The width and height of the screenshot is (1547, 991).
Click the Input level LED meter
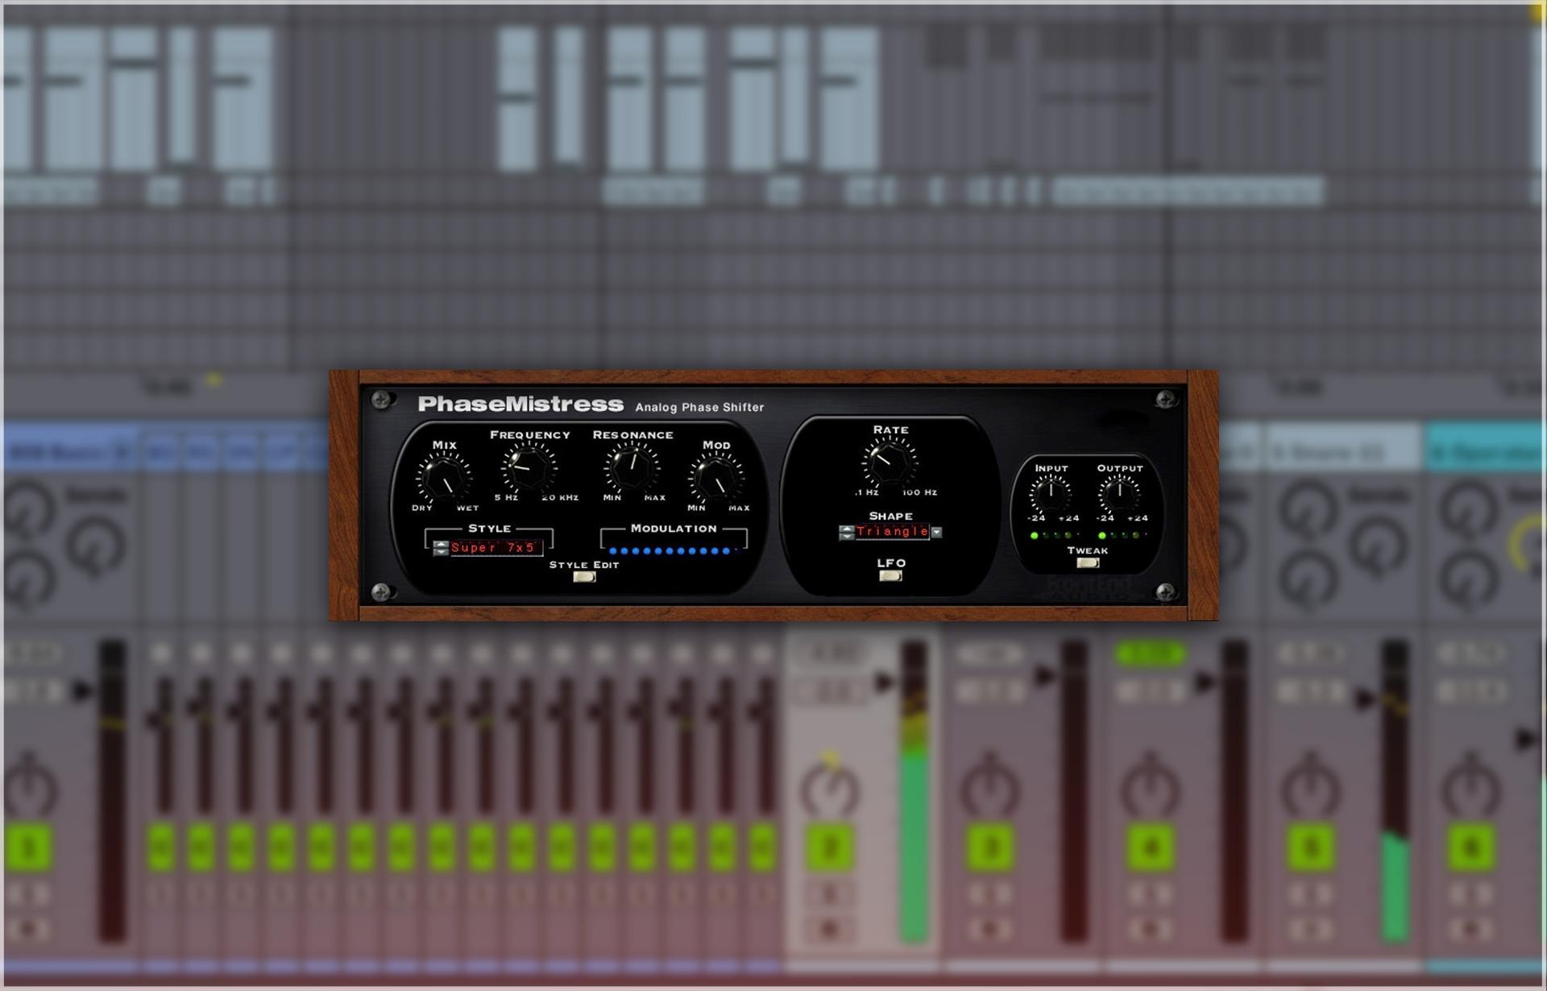pos(1055,535)
